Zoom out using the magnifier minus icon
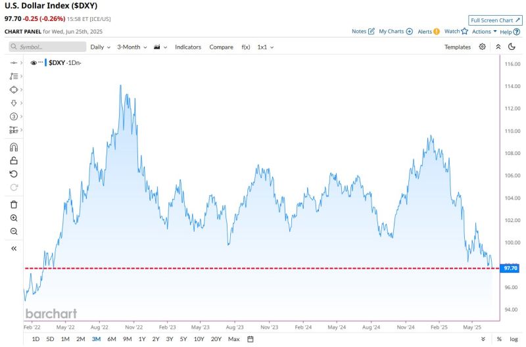The width and height of the screenshot is (526, 347). (x=14, y=231)
